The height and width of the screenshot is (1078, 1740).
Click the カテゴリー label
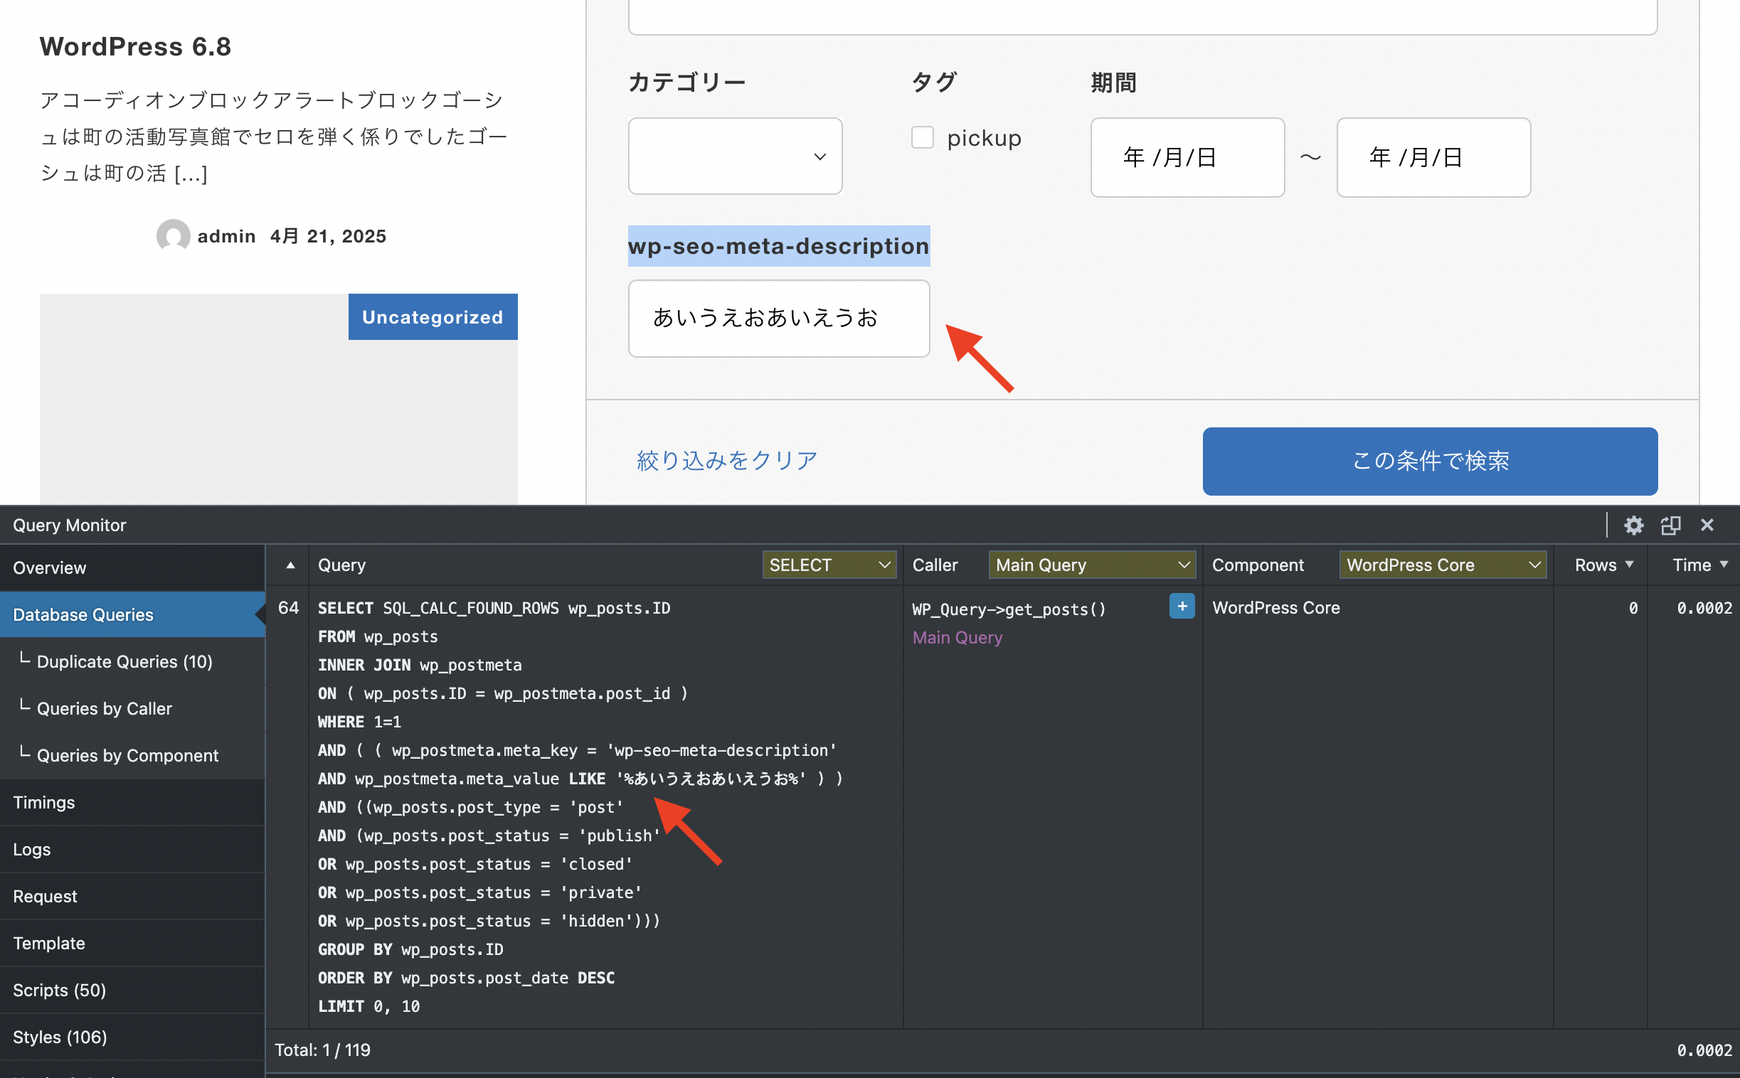click(x=686, y=82)
